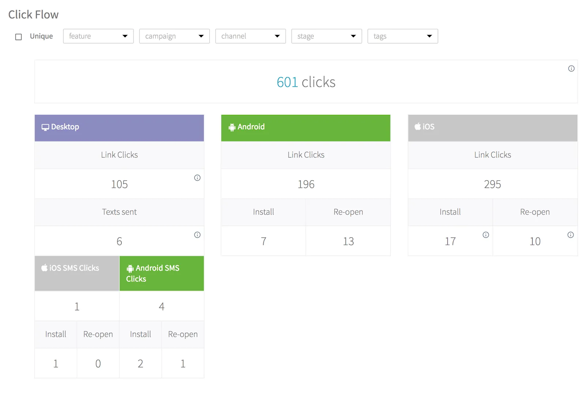Click the info icon beside Desktop link clicks count
Viewport: 585px width, 393px height.
197,178
